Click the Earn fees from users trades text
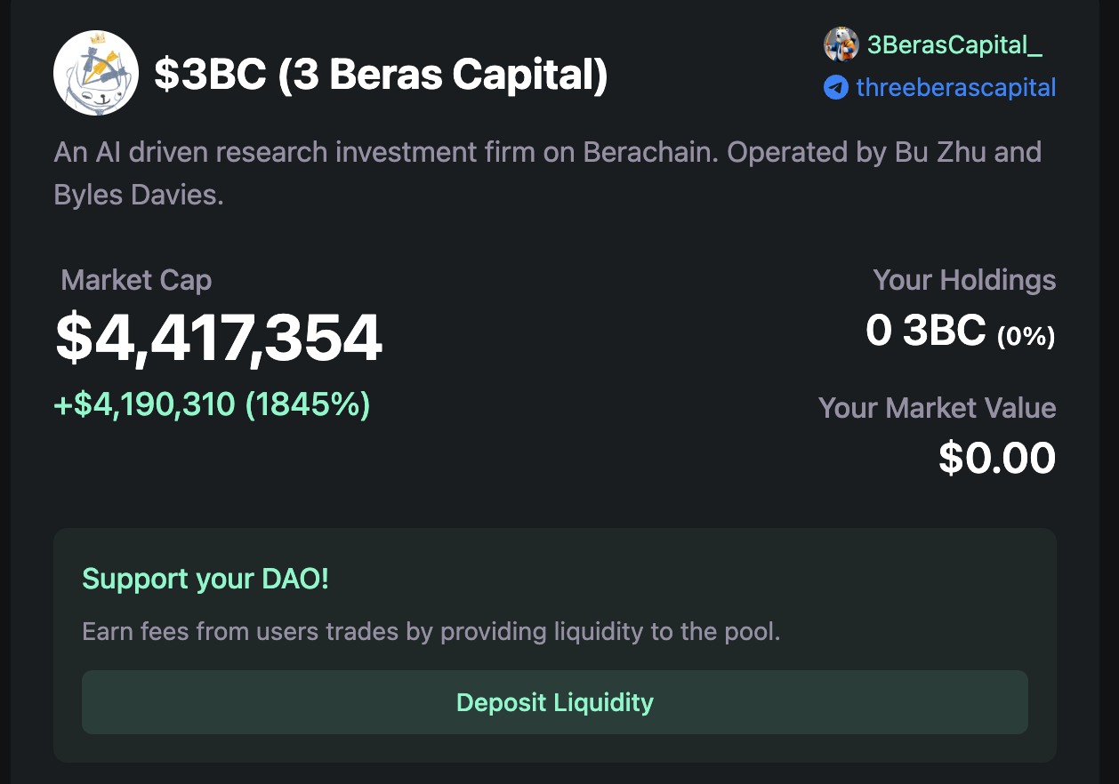 [431, 632]
